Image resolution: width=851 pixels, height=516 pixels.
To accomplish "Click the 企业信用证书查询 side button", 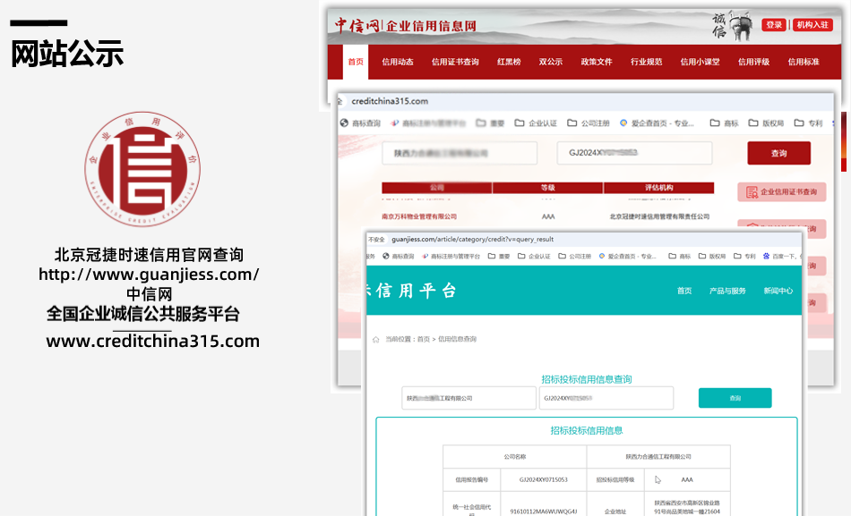I will click(782, 192).
